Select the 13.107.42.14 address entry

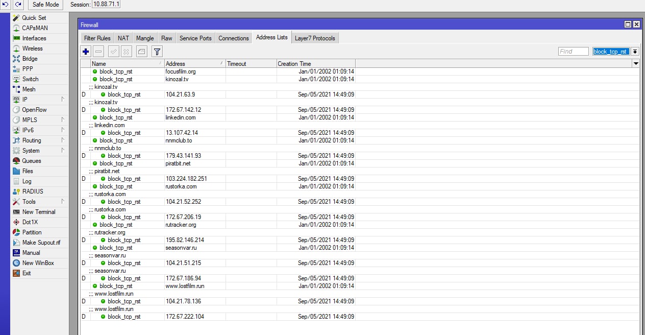(x=360, y=133)
